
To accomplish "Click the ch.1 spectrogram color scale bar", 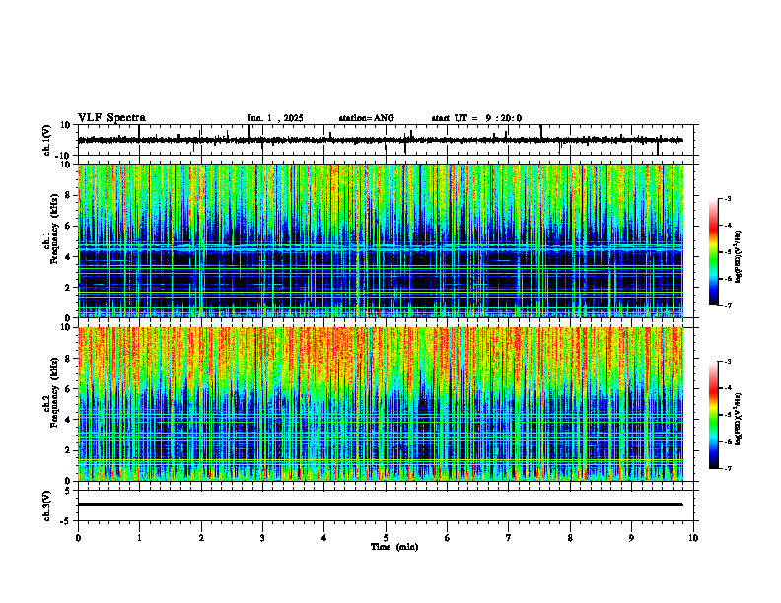I will tap(714, 252).
